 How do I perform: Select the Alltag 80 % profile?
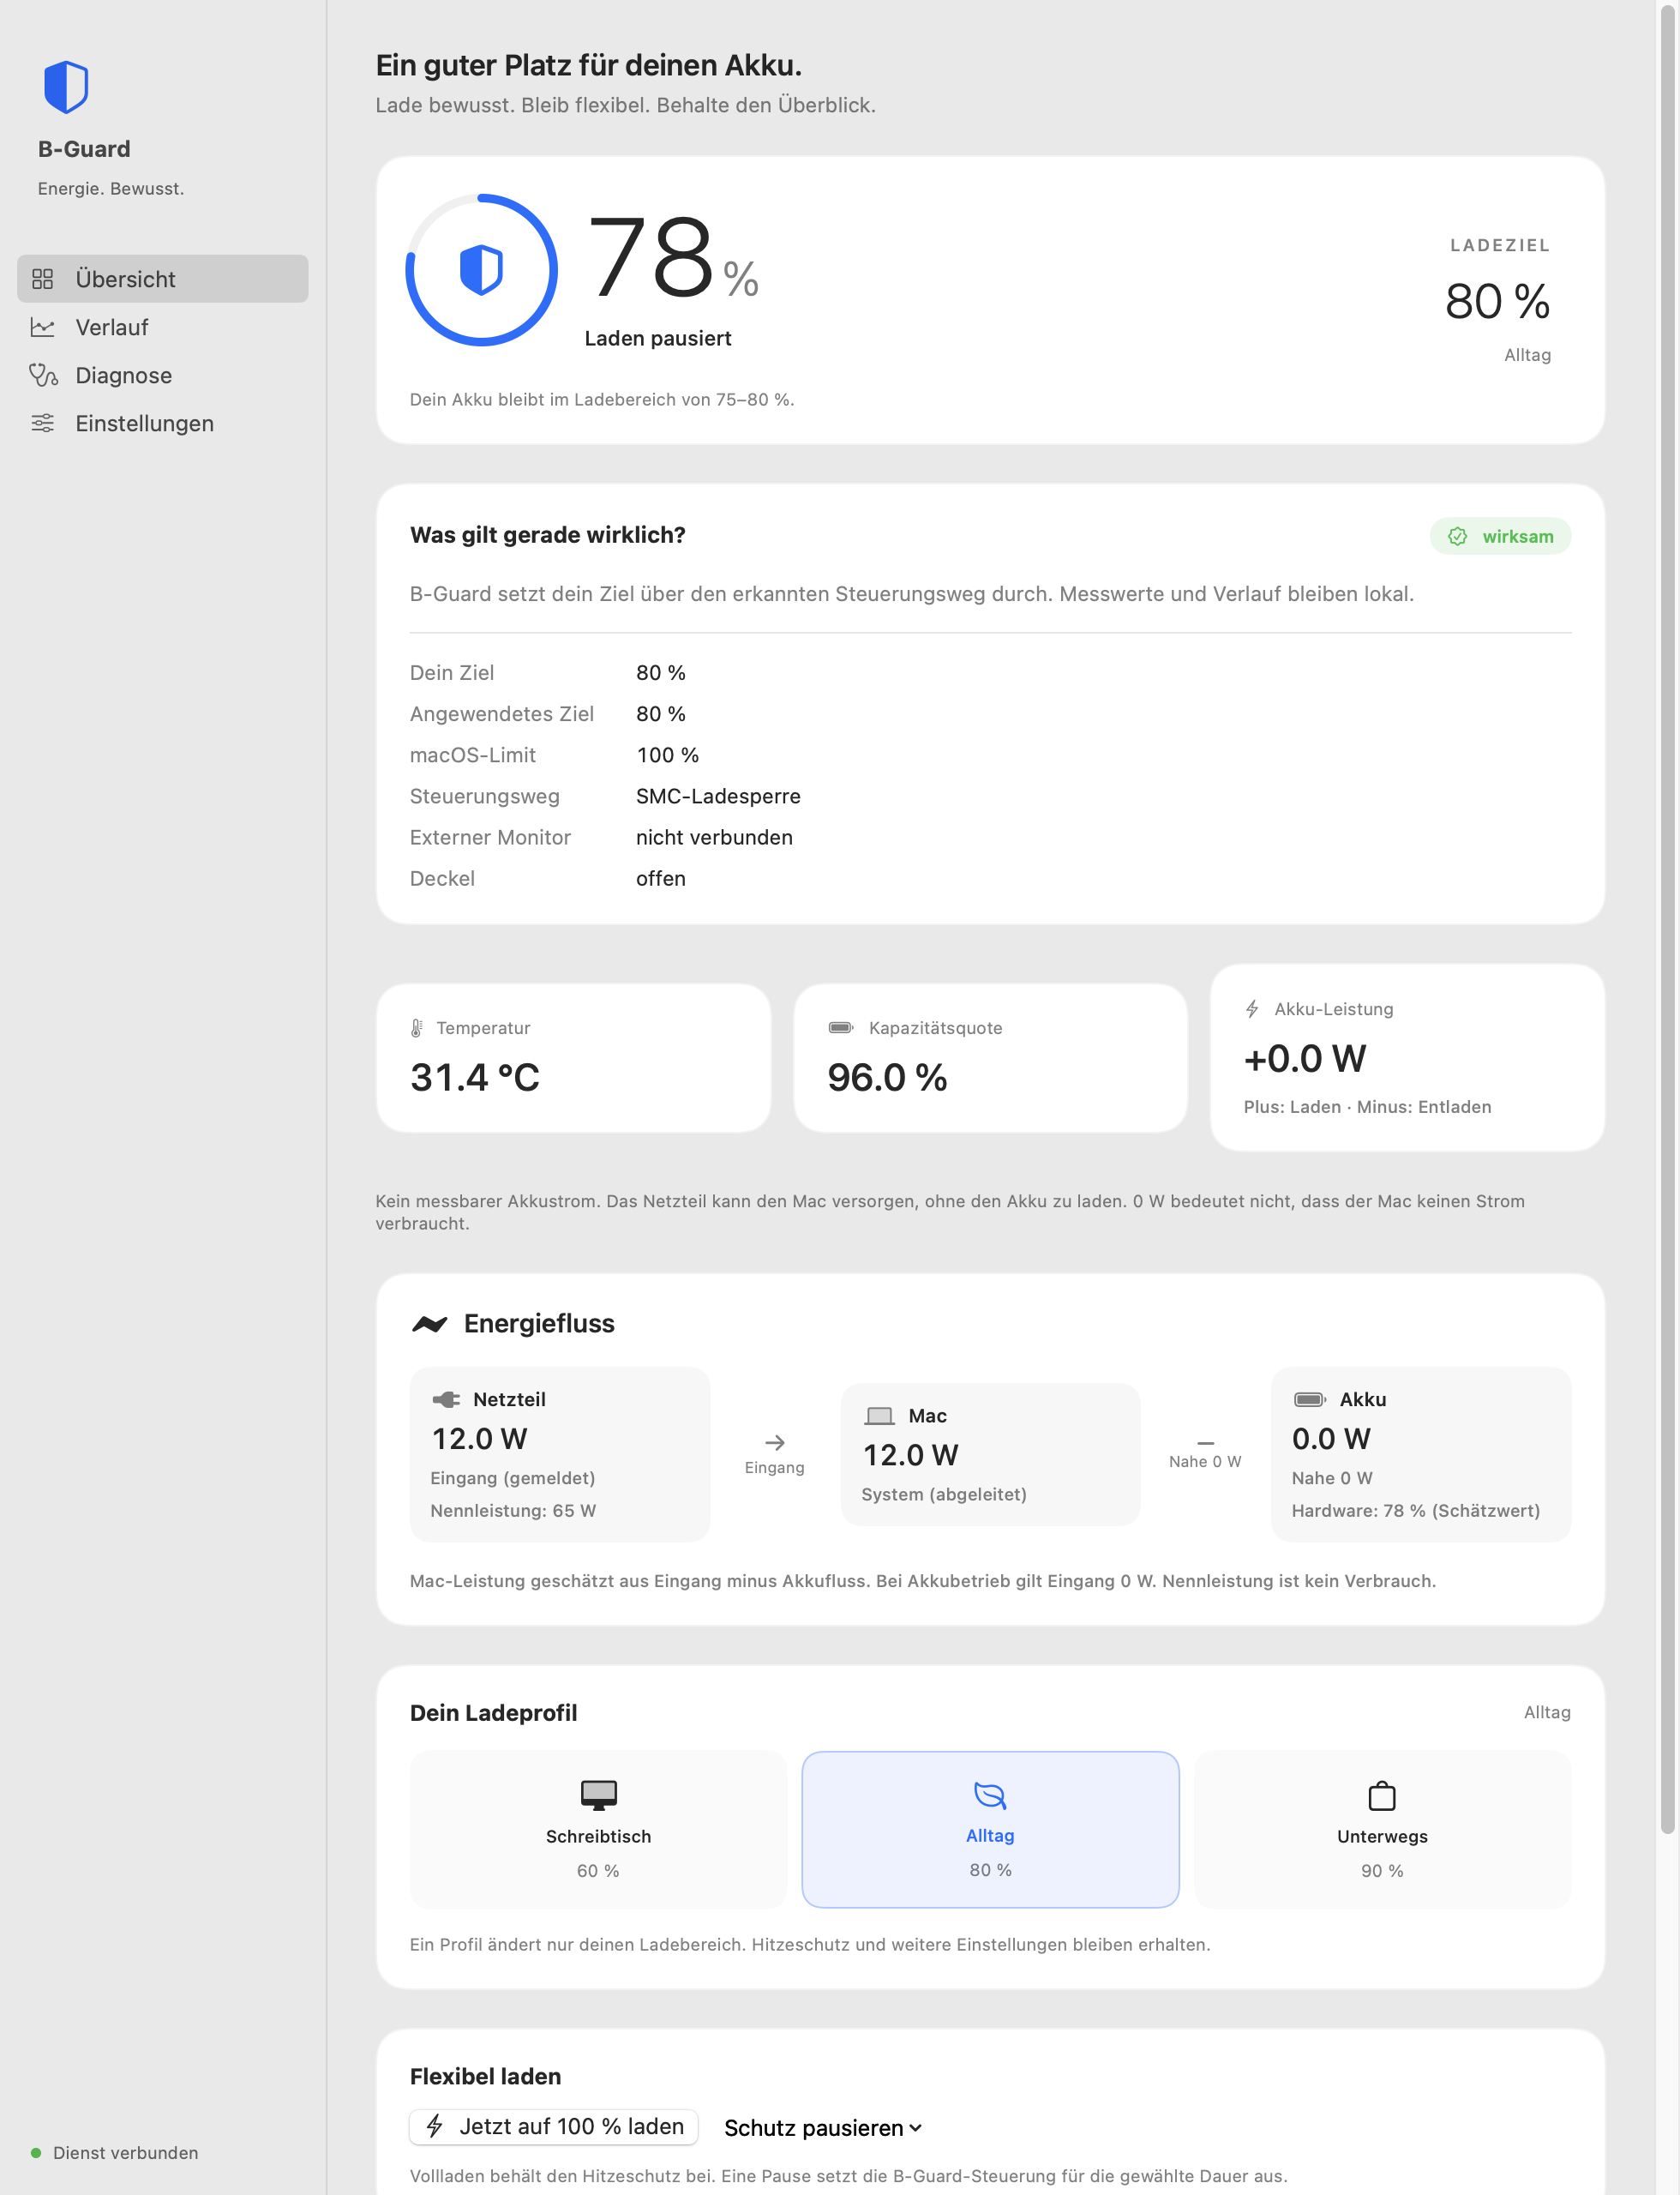[x=990, y=1829]
